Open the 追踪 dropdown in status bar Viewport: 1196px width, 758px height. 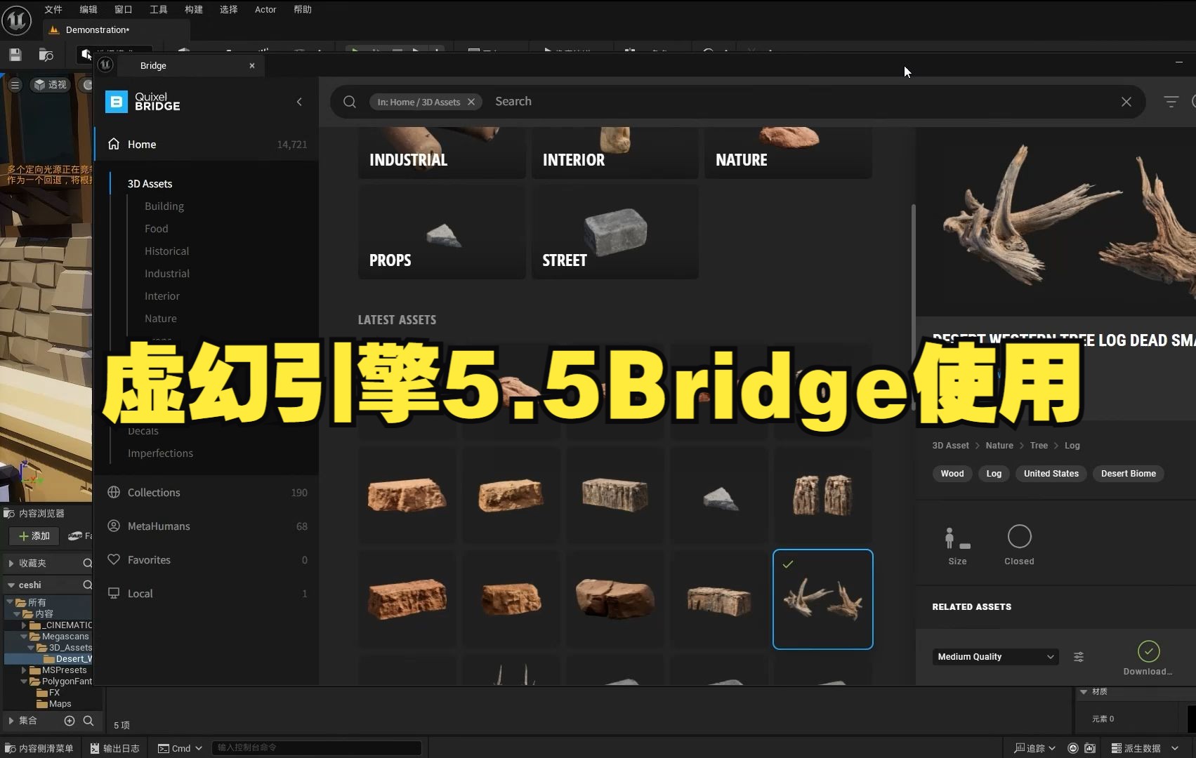[x=1035, y=748]
